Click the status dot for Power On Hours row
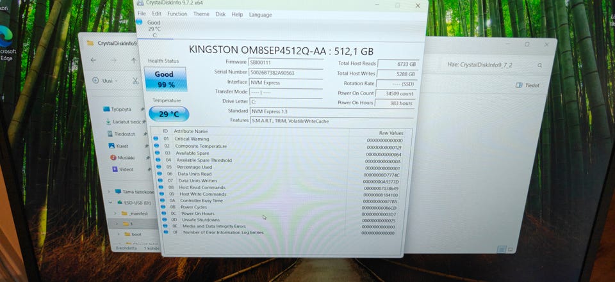The image size is (615, 282). pos(164,214)
